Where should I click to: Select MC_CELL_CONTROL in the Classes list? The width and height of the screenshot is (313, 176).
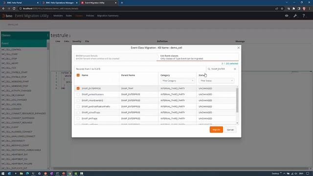pos(11,49)
